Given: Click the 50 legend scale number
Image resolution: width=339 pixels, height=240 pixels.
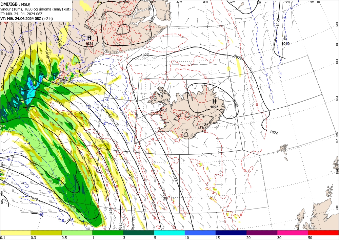Looking at the screenshot, I should tap(310, 238).
